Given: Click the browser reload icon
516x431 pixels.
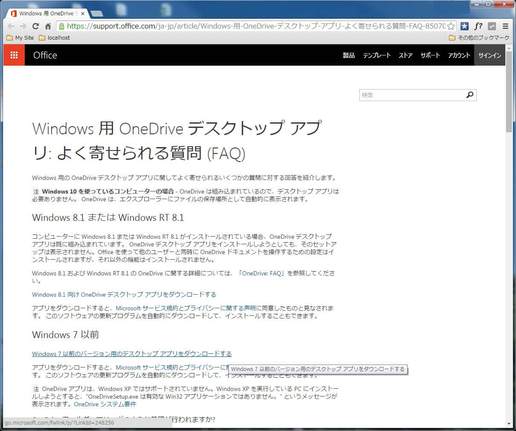Looking at the screenshot, I should point(35,26).
